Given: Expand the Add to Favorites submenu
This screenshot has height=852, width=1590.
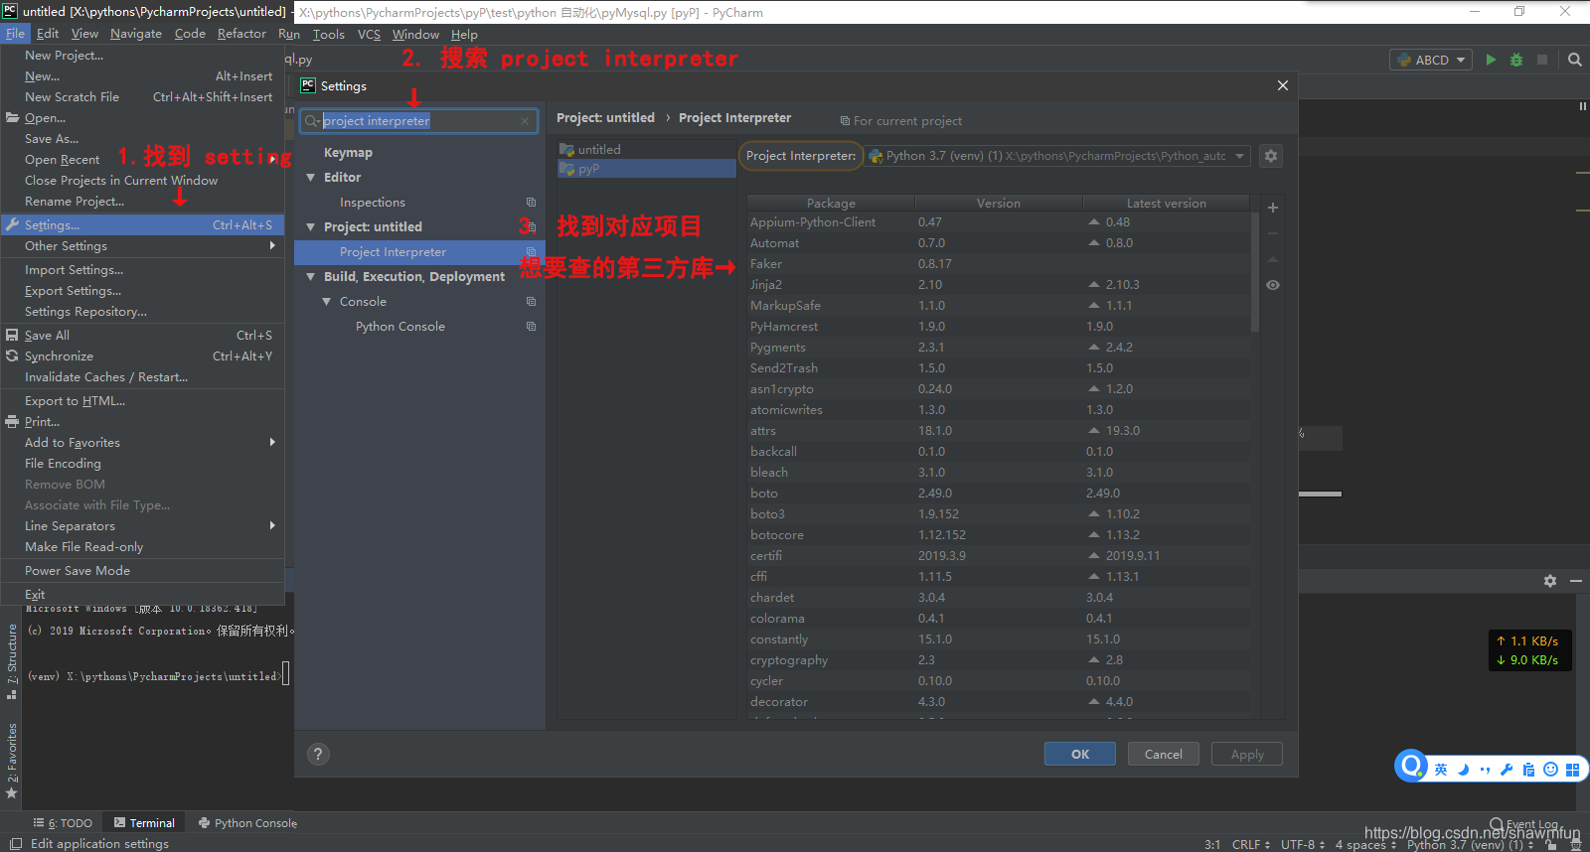Looking at the screenshot, I should coord(142,443).
